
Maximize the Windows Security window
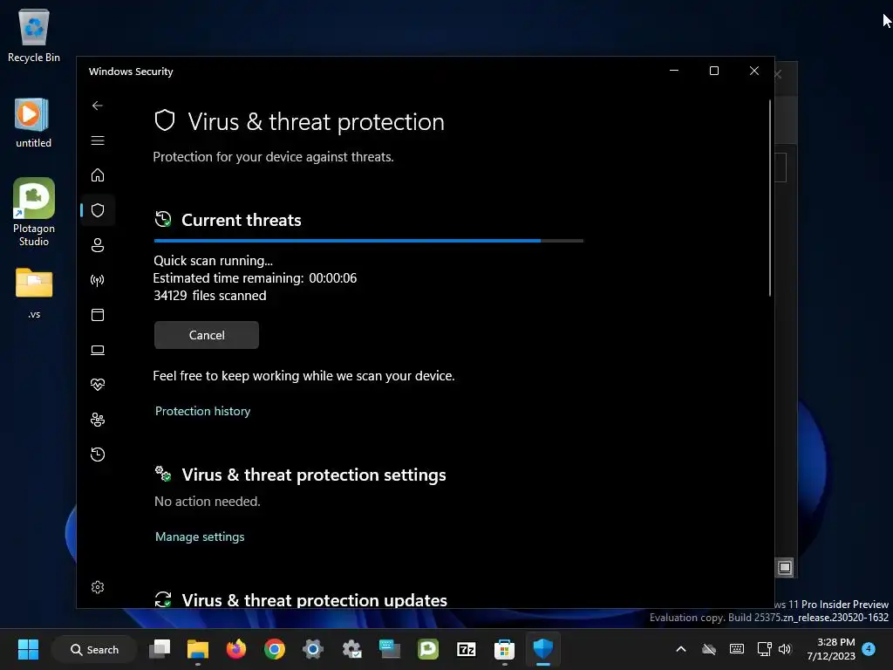(714, 71)
